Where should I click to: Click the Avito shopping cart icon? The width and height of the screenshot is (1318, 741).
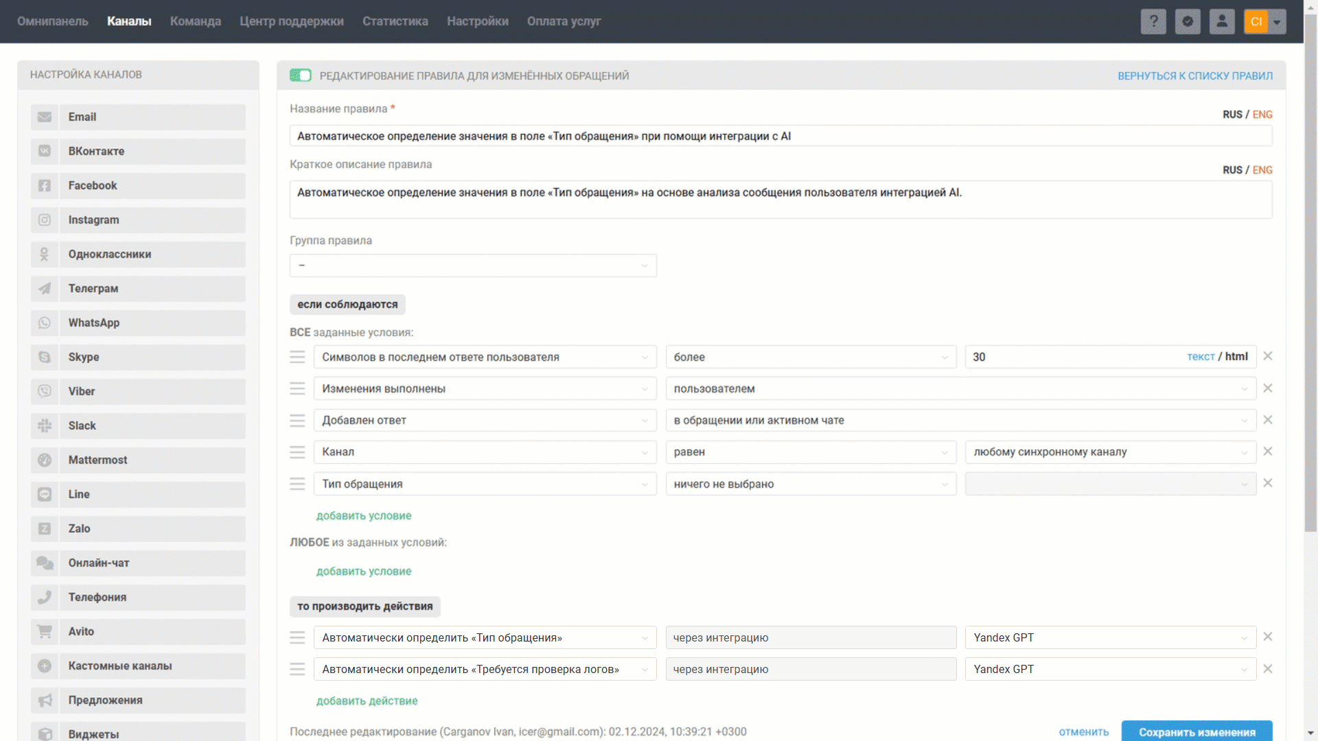coord(45,631)
